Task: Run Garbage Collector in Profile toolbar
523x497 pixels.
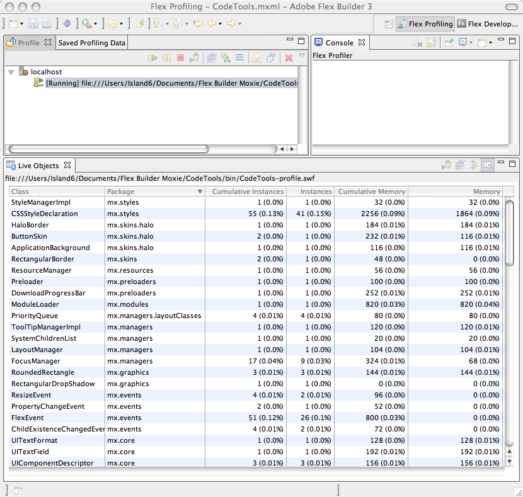Action: (x=195, y=58)
